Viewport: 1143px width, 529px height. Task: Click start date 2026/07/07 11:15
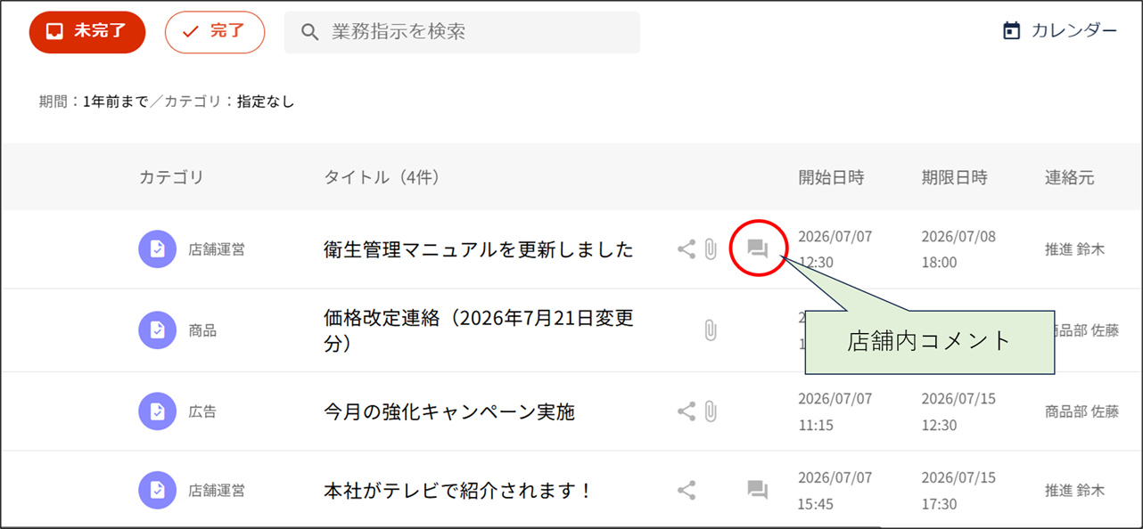coord(835,411)
